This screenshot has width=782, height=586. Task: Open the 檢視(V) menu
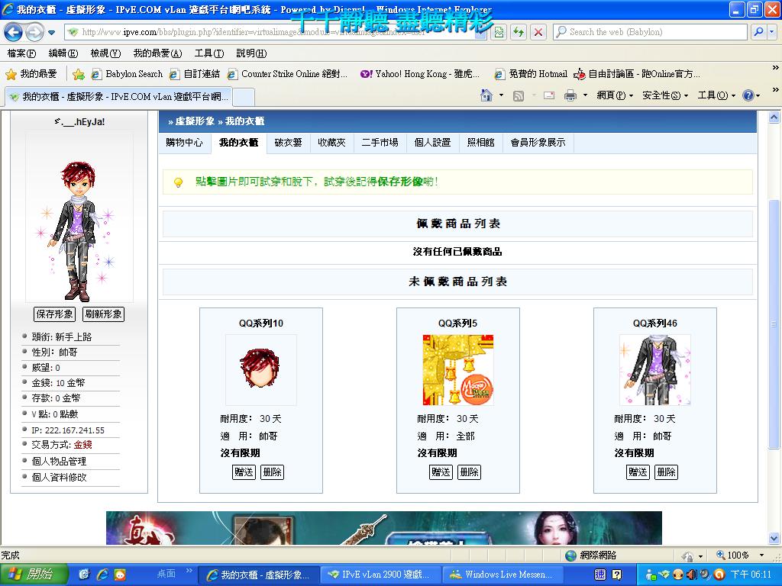(105, 53)
